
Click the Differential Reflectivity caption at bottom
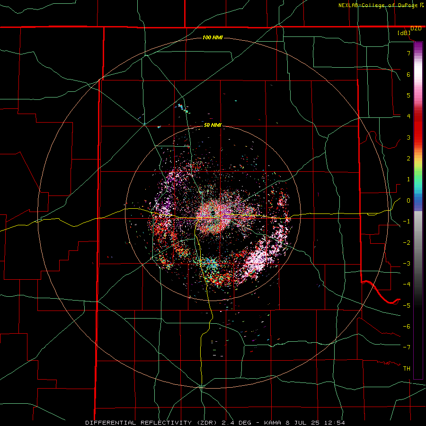[x=215, y=423]
